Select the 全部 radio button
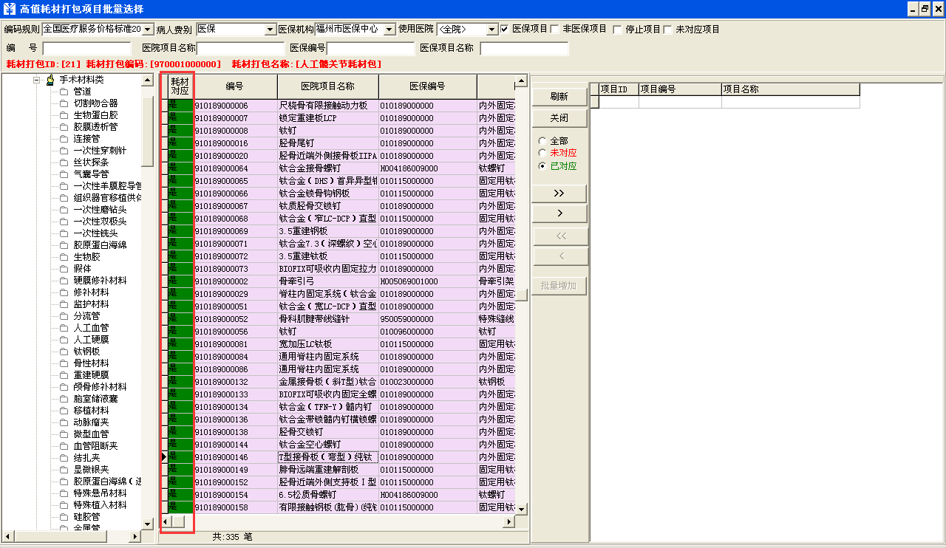This screenshot has width=946, height=548. tap(542, 141)
